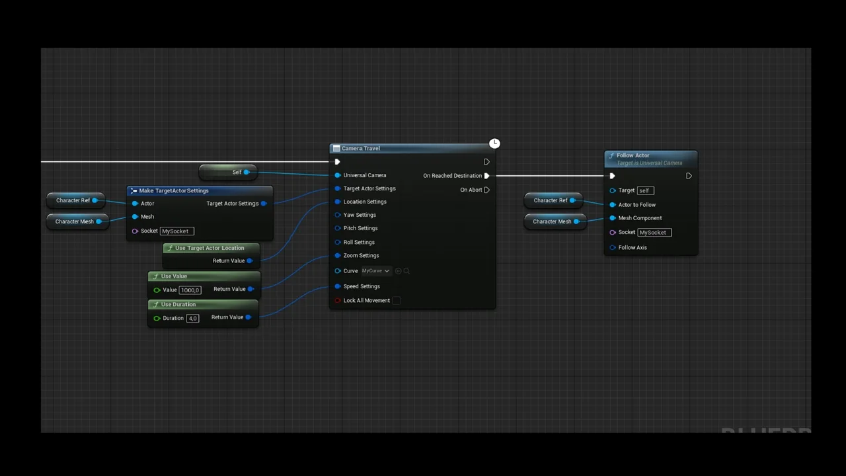Screen dimensions: 846x476
Task: Click the clock icon on Camera Travel node
Action: pyautogui.click(x=494, y=143)
